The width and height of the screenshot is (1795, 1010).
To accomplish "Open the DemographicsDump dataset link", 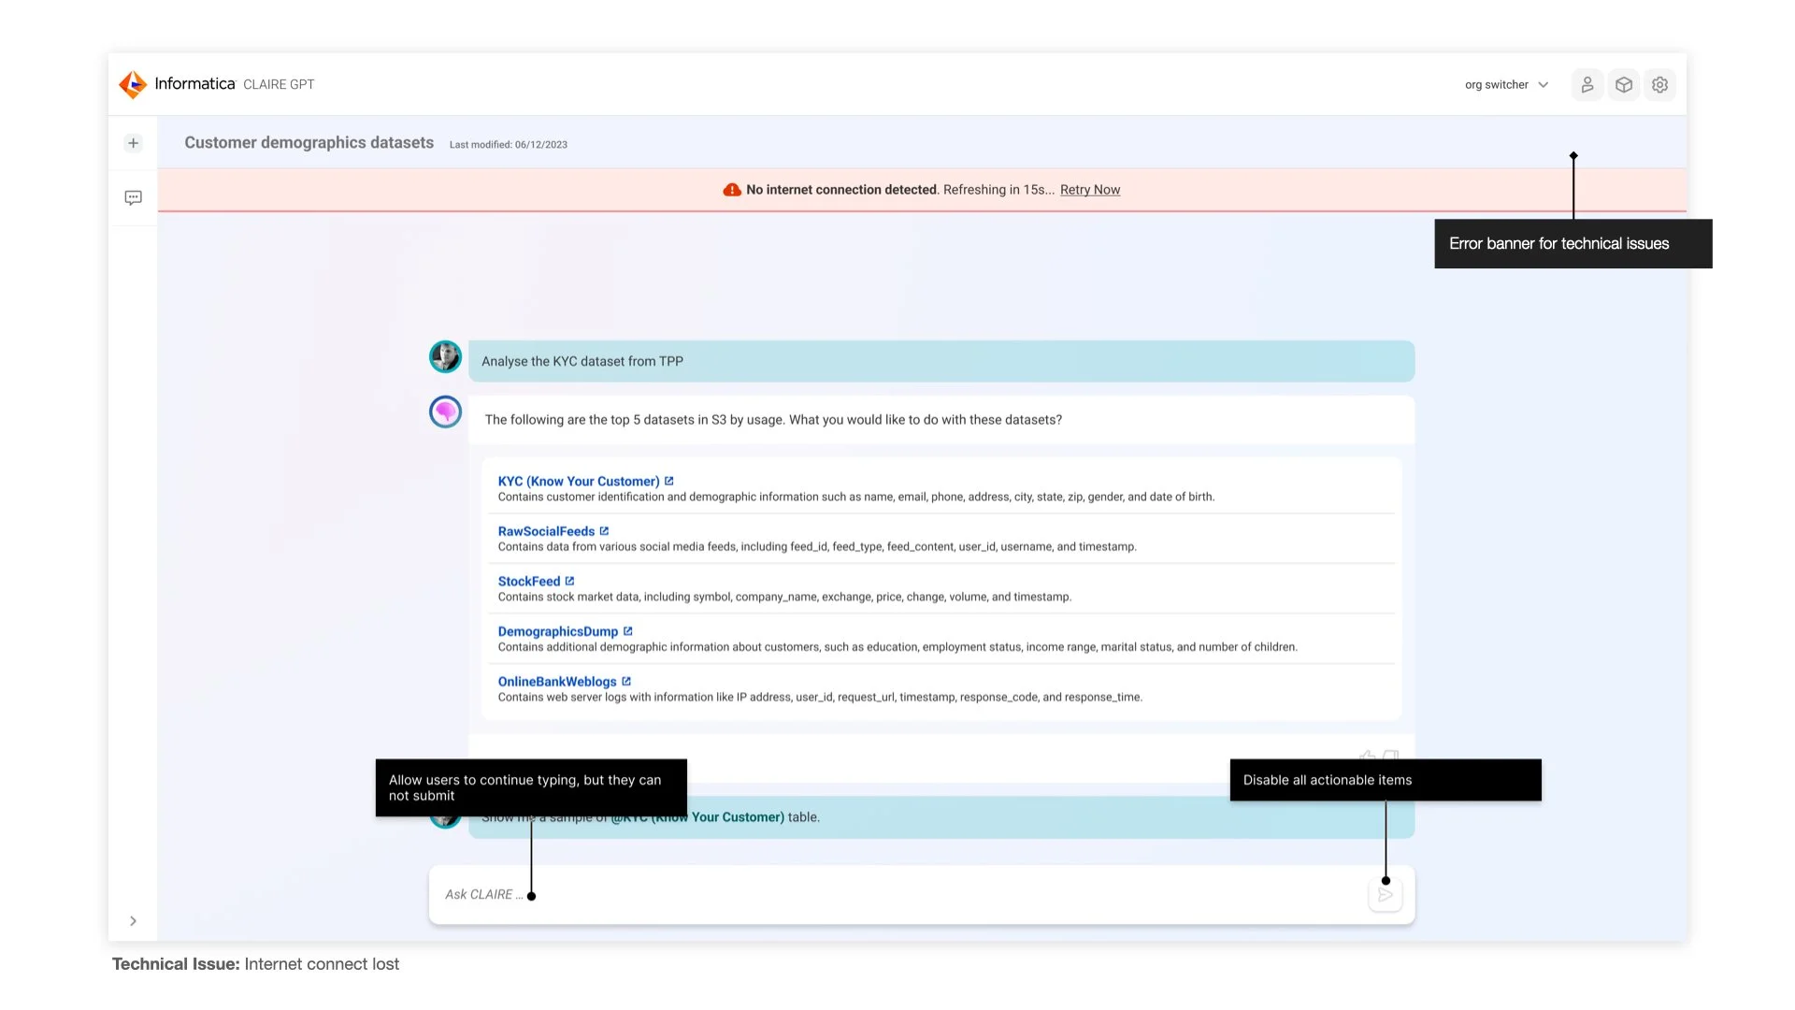I will (x=557, y=631).
